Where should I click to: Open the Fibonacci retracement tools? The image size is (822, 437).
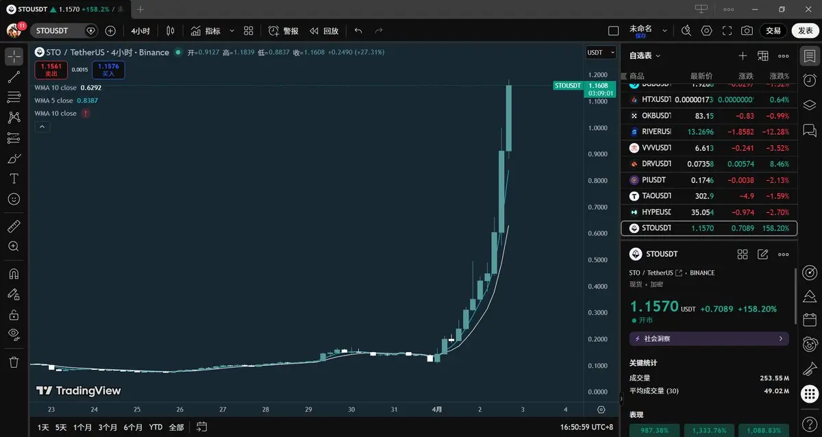(x=14, y=97)
